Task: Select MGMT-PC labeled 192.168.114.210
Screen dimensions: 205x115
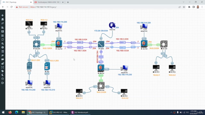Action: pyautogui.click(x=47, y=83)
